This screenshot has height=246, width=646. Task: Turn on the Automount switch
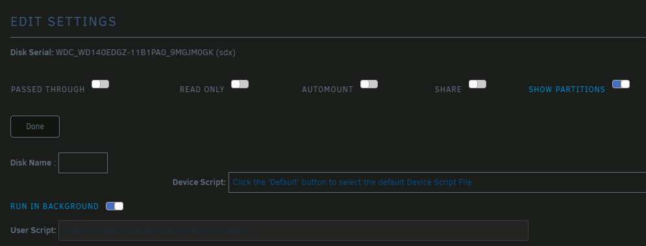(x=369, y=84)
